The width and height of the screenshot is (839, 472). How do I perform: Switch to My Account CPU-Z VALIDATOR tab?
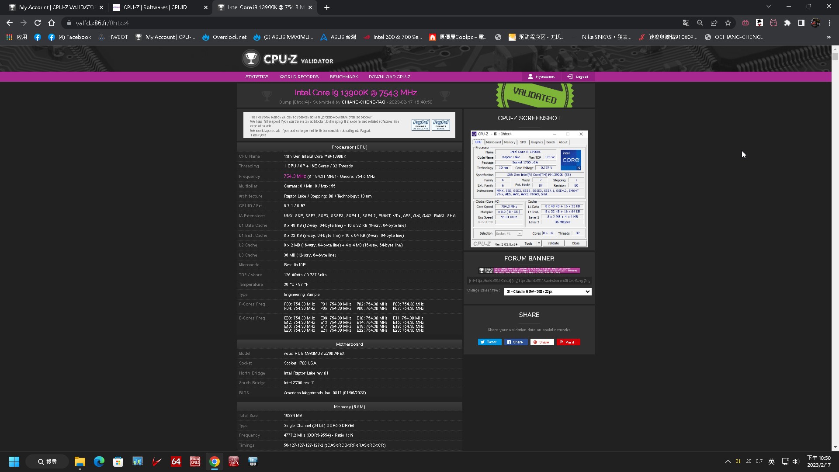click(56, 7)
